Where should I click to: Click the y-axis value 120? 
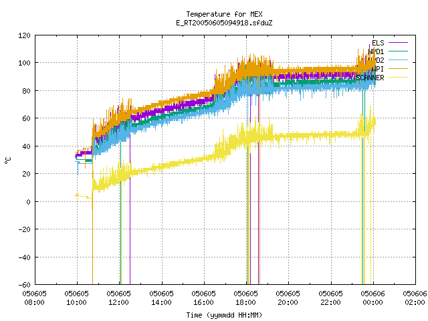coord(24,35)
